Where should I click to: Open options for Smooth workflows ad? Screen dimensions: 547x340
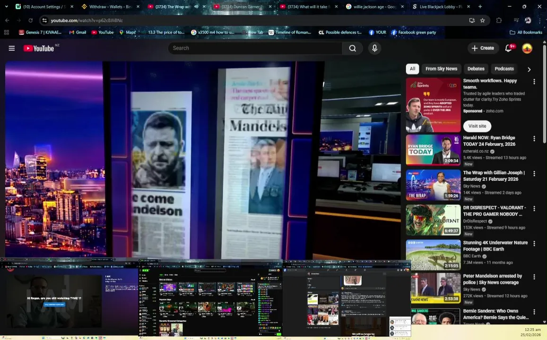point(534,82)
